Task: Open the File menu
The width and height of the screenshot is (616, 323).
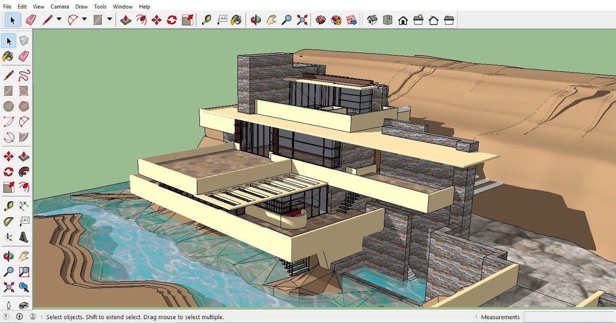Action: point(7,7)
